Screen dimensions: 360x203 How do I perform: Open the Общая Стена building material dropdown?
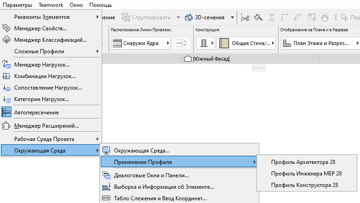pos(246,43)
